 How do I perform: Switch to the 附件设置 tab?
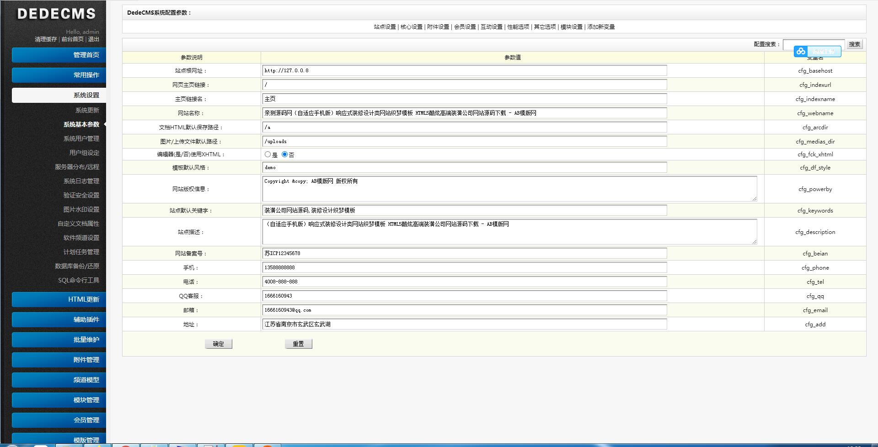(x=438, y=27)
